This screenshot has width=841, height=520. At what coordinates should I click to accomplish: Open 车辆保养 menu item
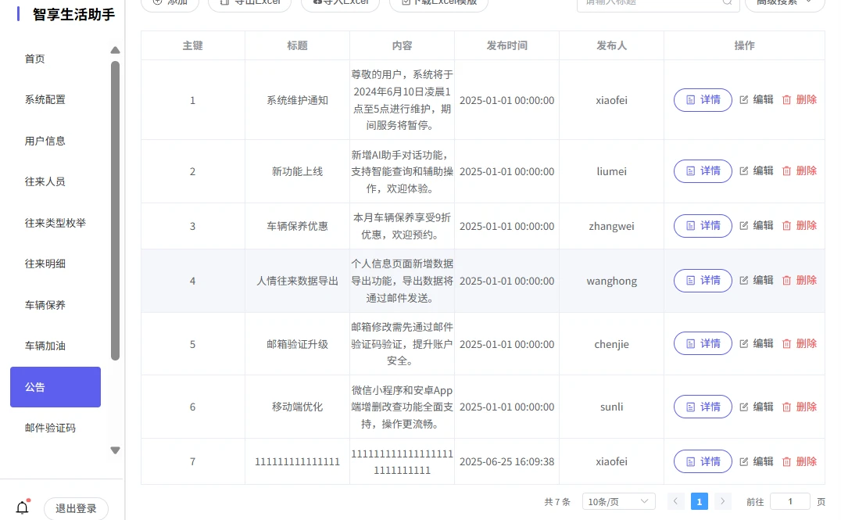[x=45, y=305]
